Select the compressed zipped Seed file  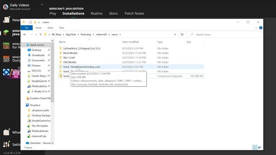[131, 76]
